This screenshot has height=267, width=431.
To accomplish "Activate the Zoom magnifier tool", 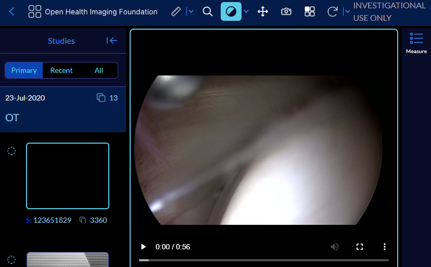I will click(x=208, y=11).
